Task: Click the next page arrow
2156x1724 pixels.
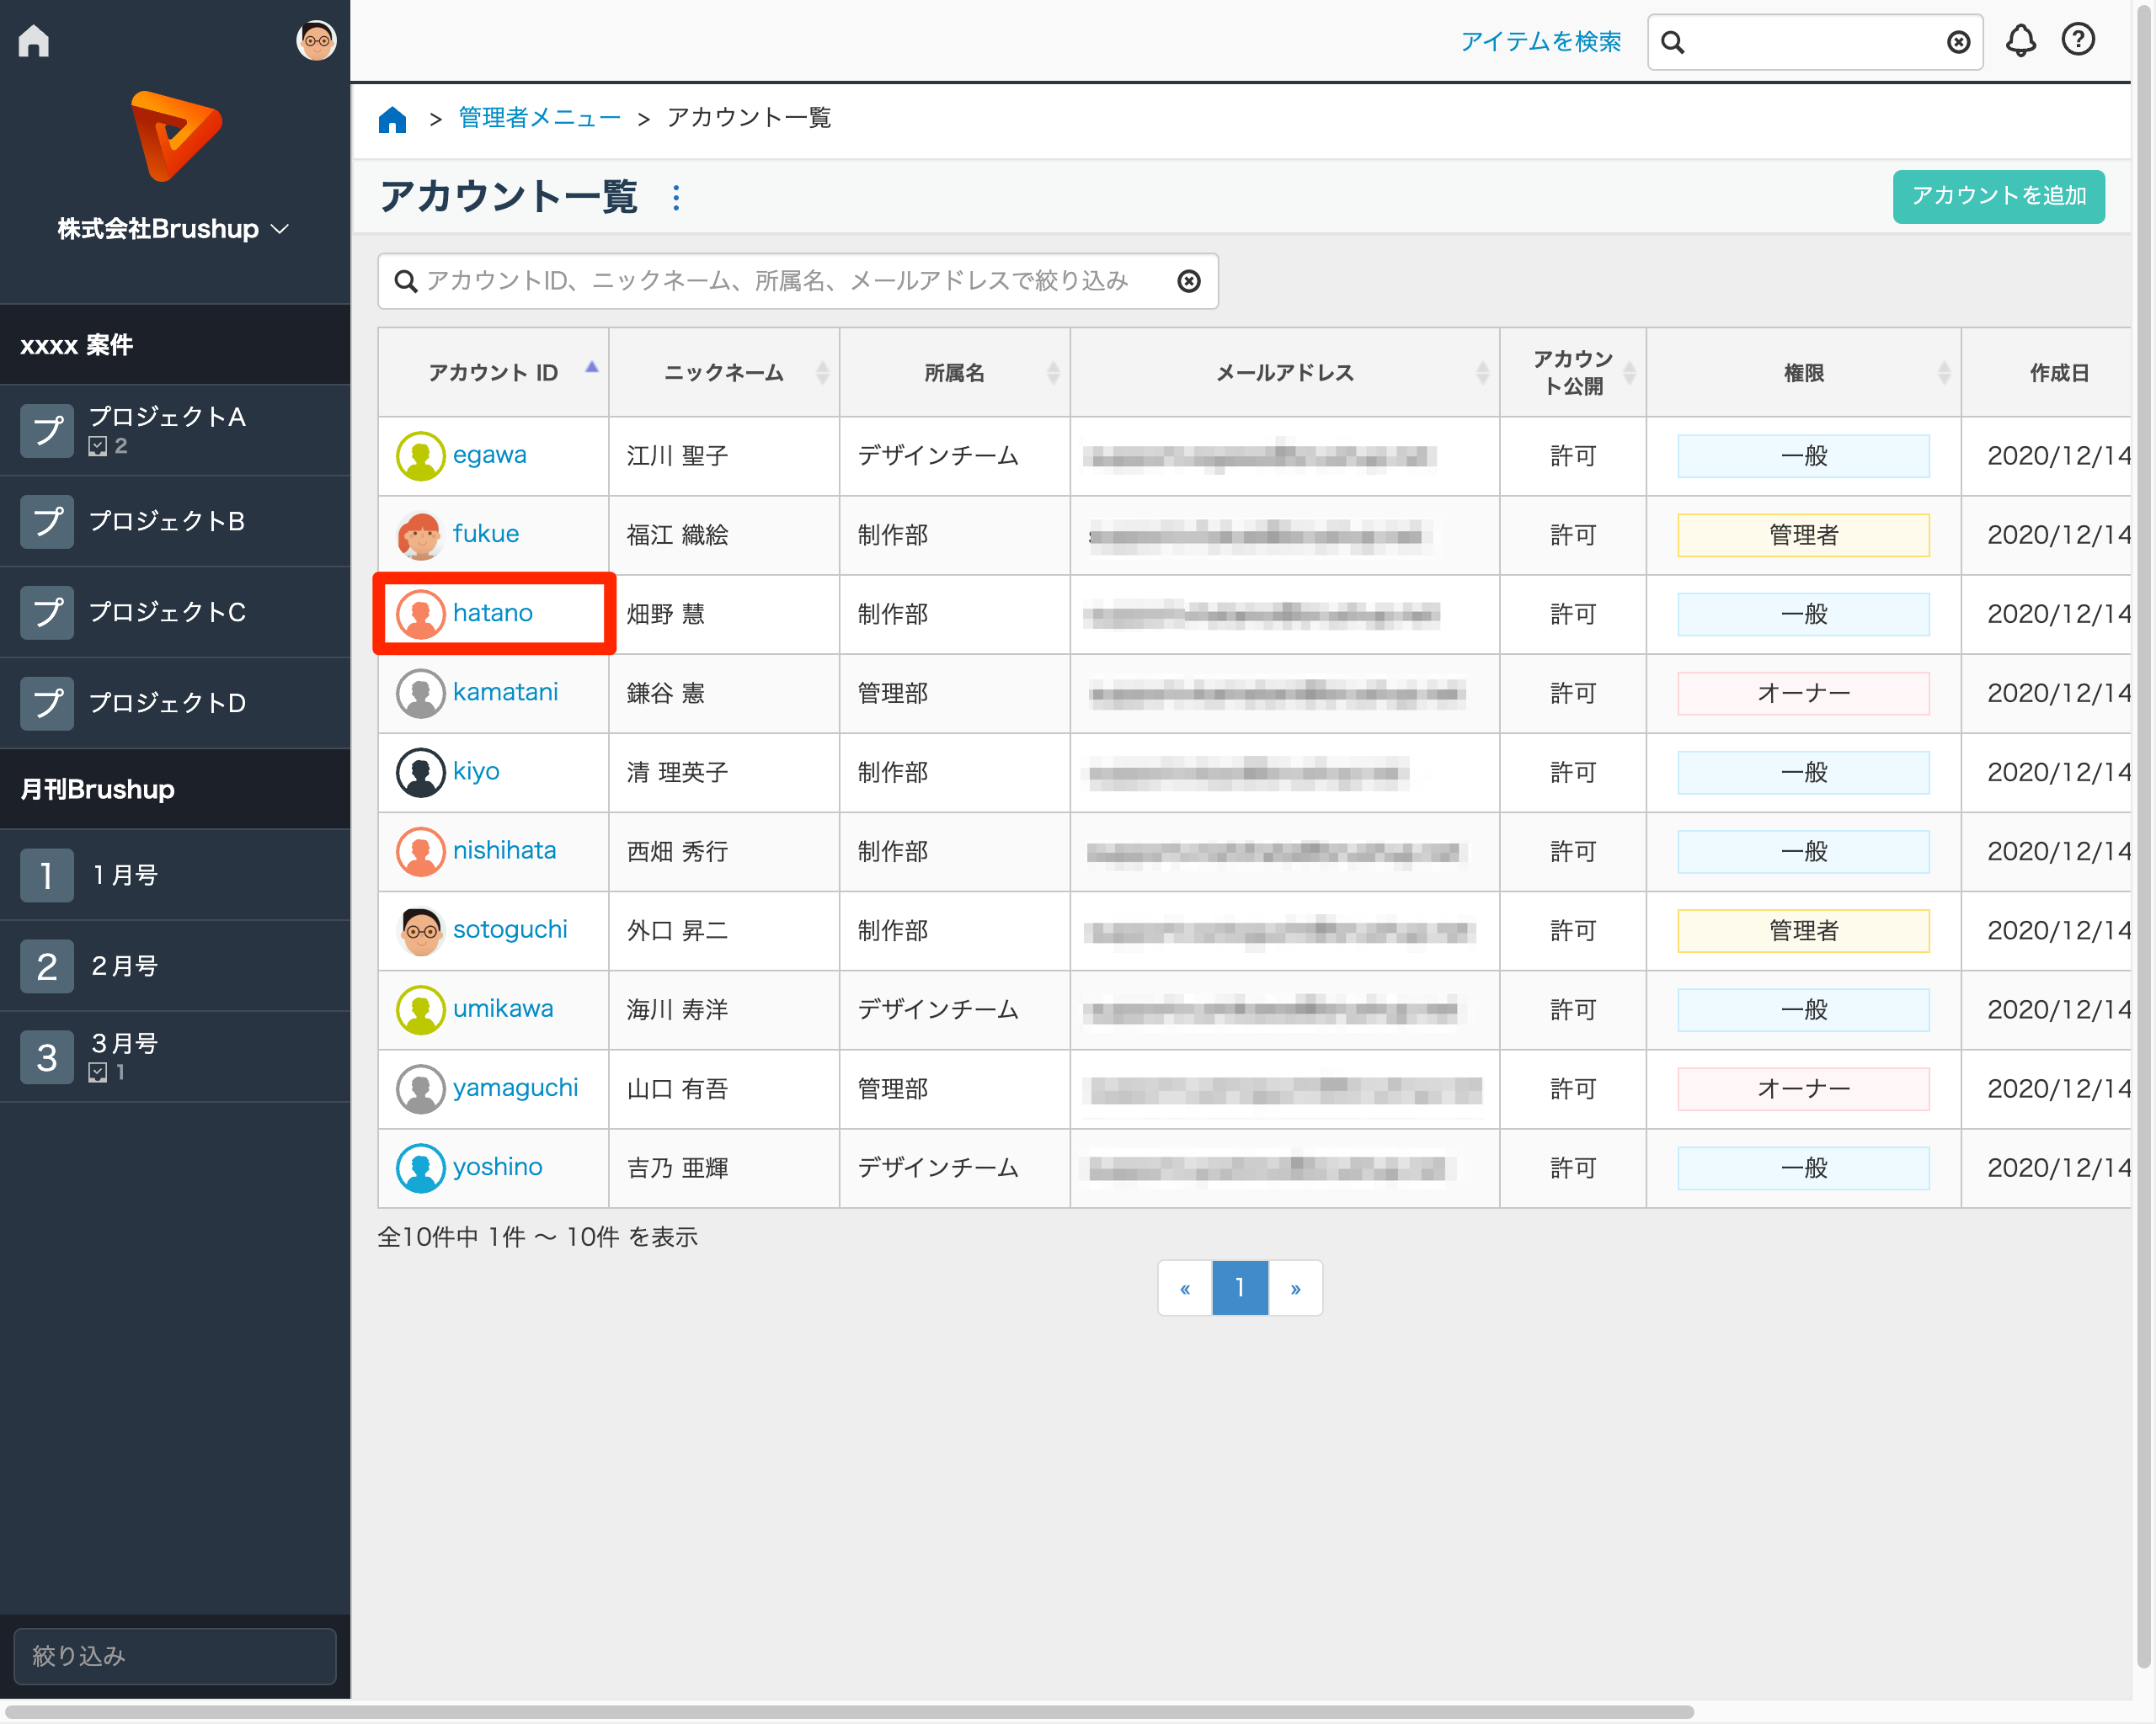Action: (1295, 1288)
